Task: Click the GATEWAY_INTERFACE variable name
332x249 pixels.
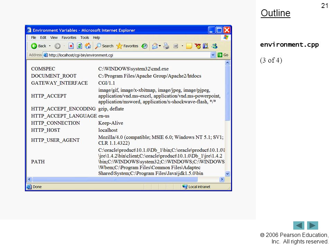Action: 59,83
